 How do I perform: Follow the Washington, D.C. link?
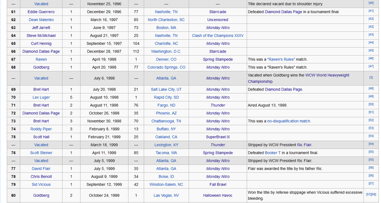point(166,51)
